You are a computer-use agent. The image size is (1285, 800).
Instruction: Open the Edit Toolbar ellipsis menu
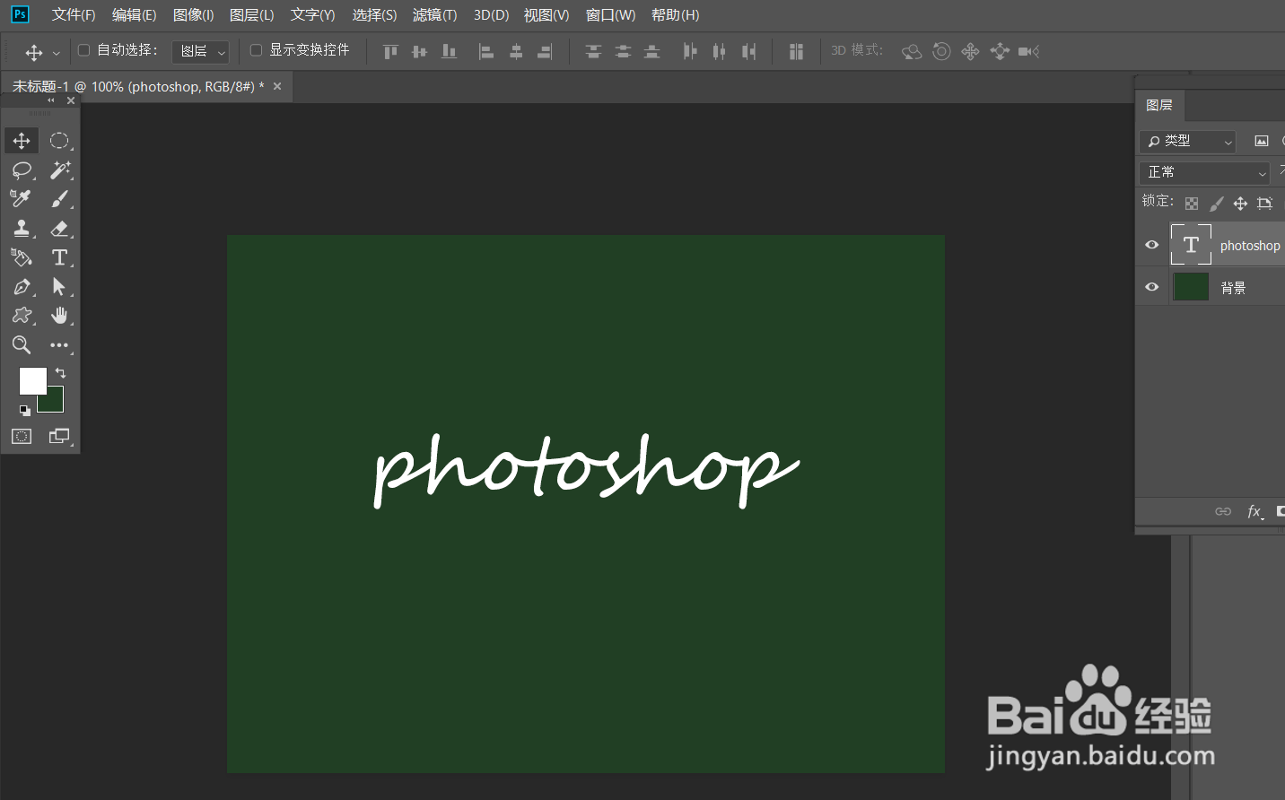[59, 345]
